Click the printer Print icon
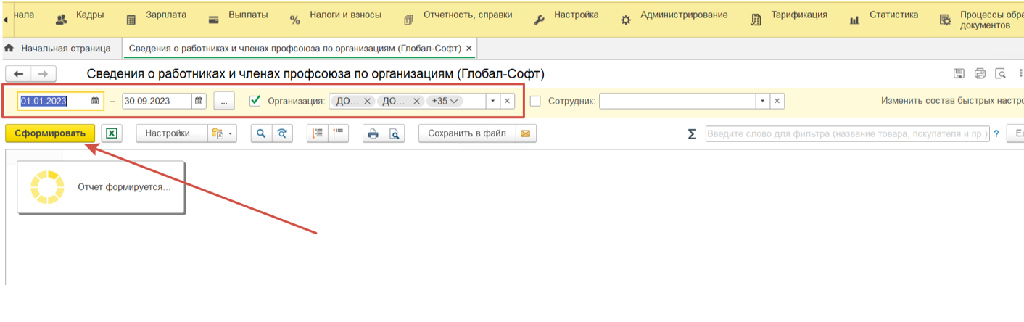 (x=373, y=133)
